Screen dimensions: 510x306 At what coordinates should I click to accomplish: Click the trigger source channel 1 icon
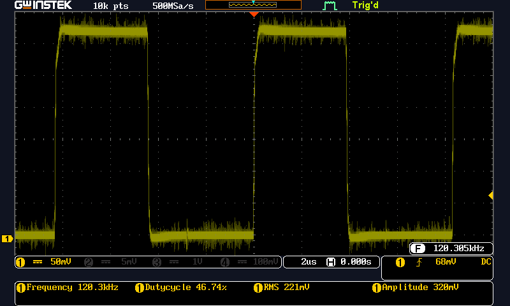coord(400,262)
